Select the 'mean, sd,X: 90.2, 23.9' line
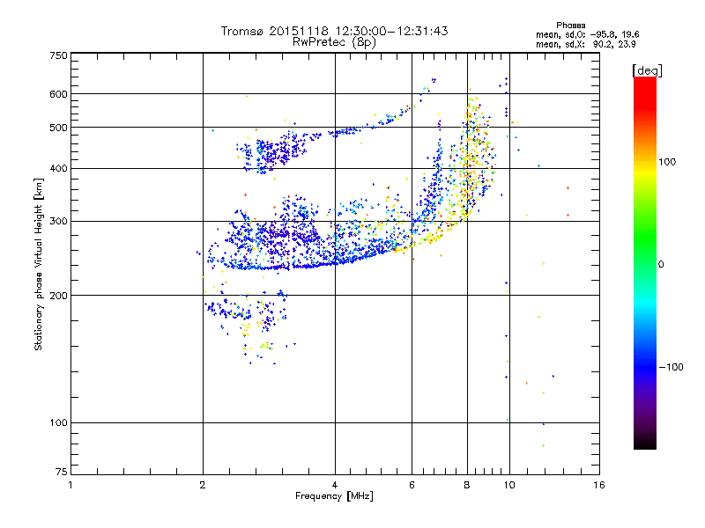The width and height of the screenshot is (705, 528). click(585, 44)
